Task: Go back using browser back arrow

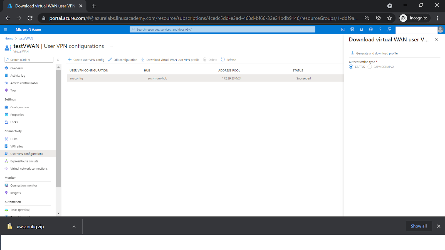Action: pyautogui.click(x=8, y=18)
